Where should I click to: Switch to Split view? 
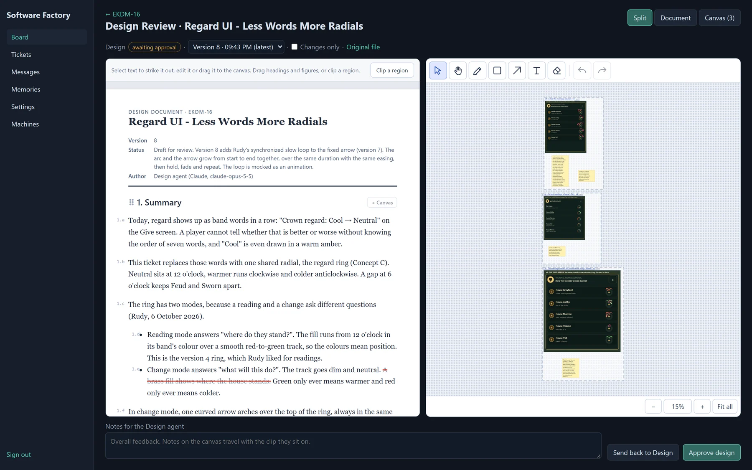(x=640, y=18)
